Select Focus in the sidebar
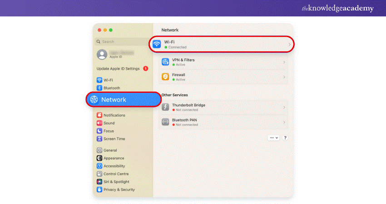 pyautogui.click(x=108, y=131)
